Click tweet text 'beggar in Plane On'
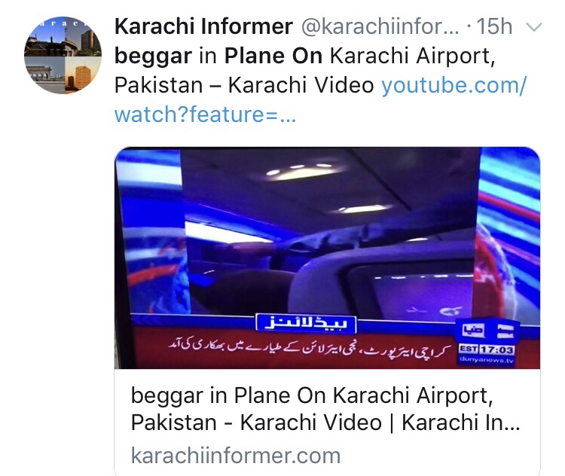Screen dimensions: 565x476 pos(218,56)
